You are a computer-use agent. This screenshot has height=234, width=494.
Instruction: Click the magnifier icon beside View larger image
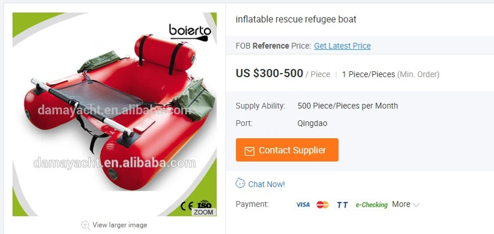point(85,225)
